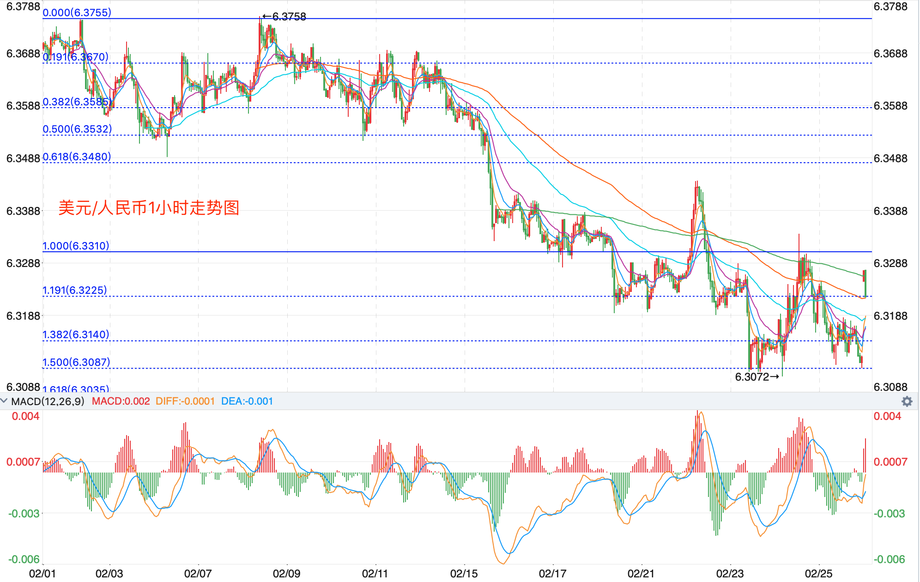The width and height of the screenshot is (920, 582).
Task: Click the 1.191(6.3225) Fibonacci level label
Action: [74, 290]
